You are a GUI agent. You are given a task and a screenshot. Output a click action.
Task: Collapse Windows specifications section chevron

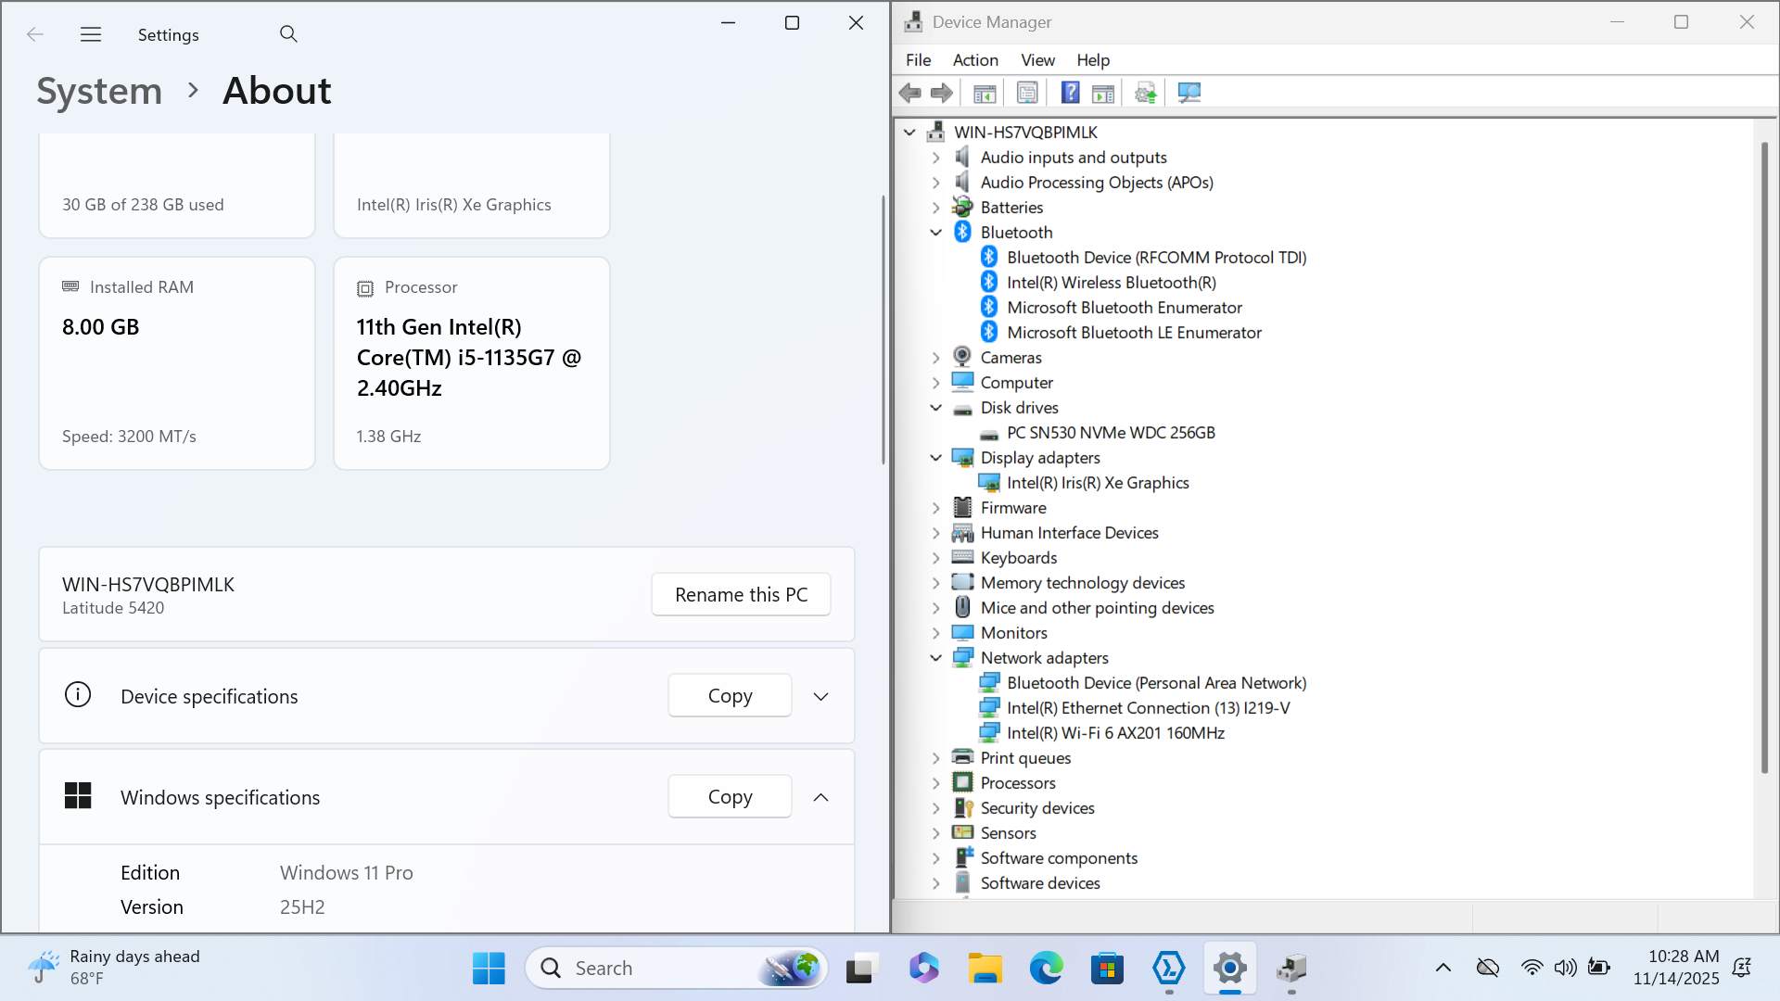pos(820,797)
